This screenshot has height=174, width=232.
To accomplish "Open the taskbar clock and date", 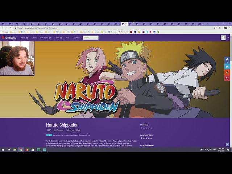I will pyautogui.click(x=221, y=150).
